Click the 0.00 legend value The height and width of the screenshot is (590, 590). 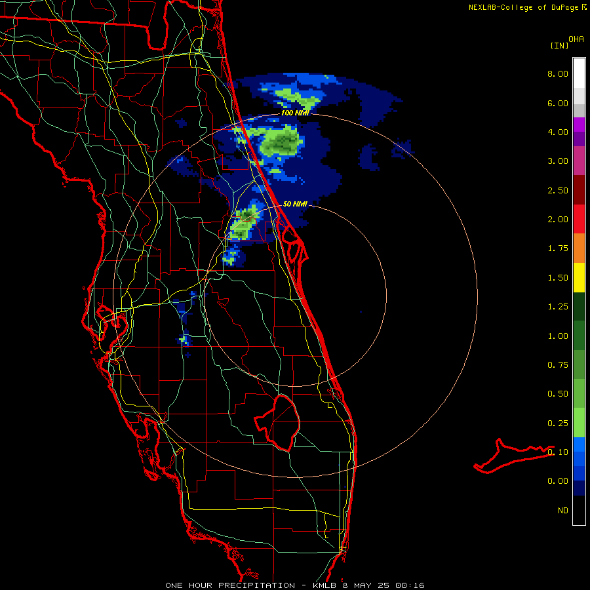click(558, 481)
